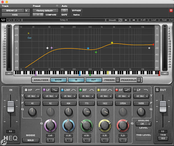Toggle the red HF band on/off
174x146 pixels.
click(117, 90)
